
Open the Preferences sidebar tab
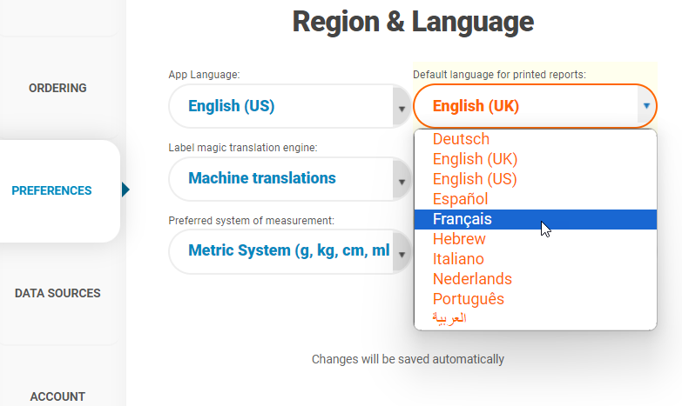coord(51,190)
